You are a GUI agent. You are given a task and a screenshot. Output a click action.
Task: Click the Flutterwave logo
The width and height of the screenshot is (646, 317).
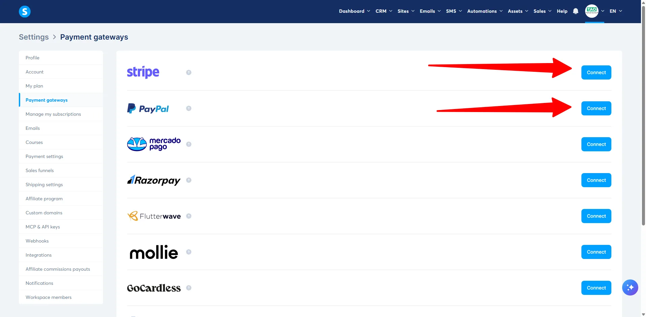(154, 216)
